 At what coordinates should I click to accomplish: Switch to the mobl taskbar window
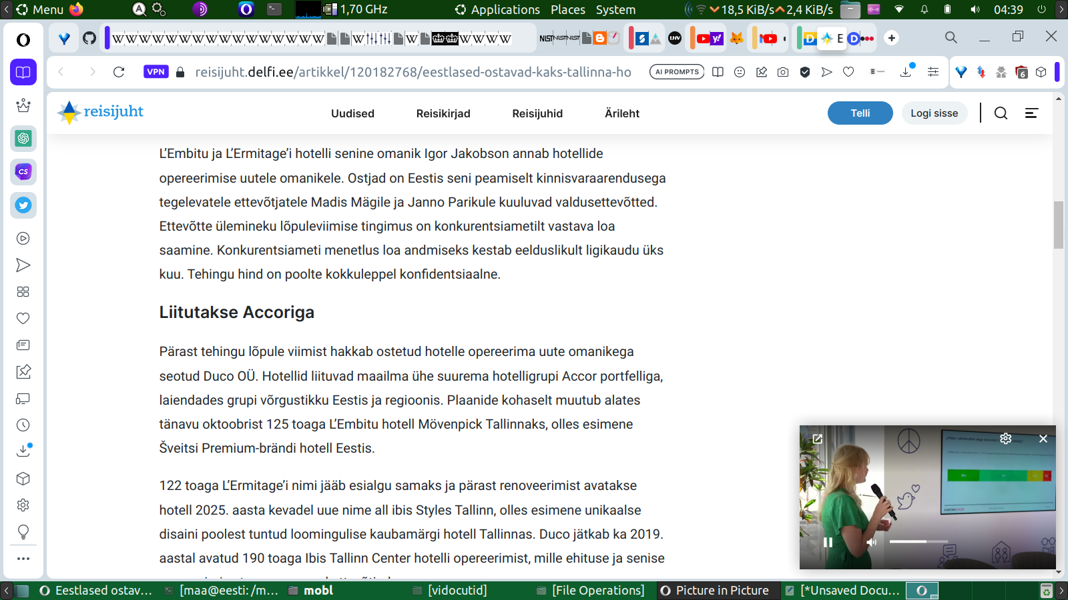311,591
